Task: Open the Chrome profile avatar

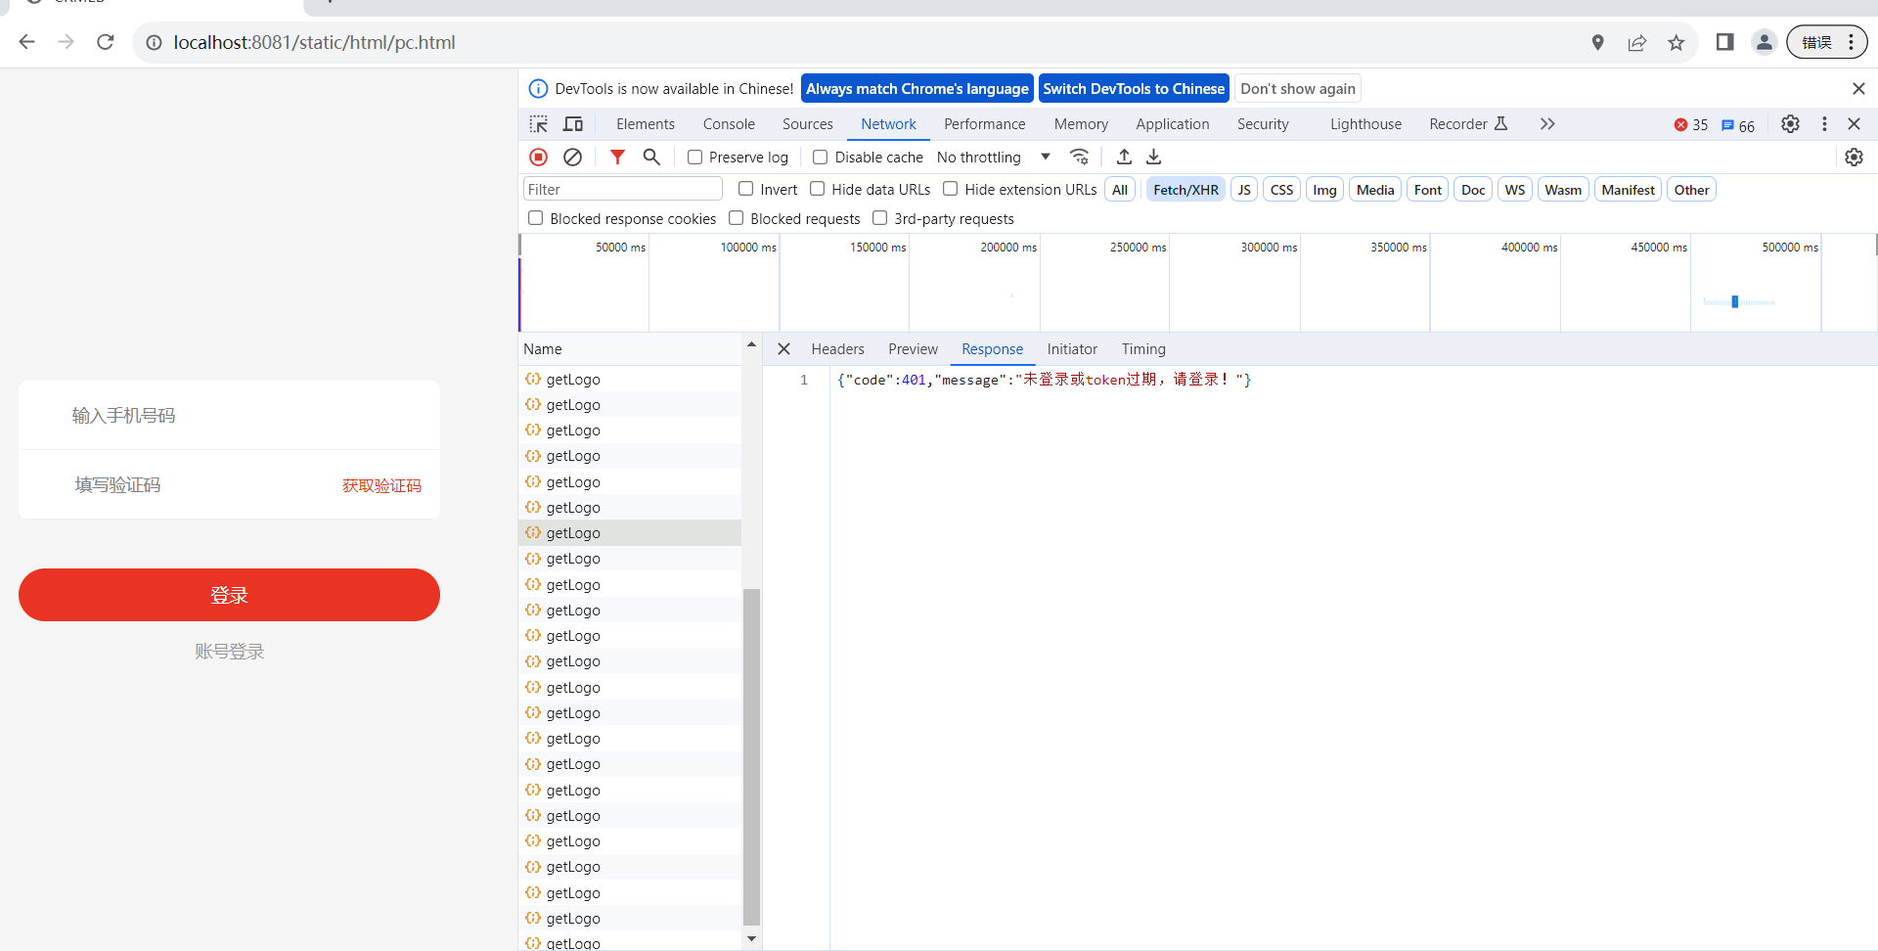Action: click(1764, 42)
